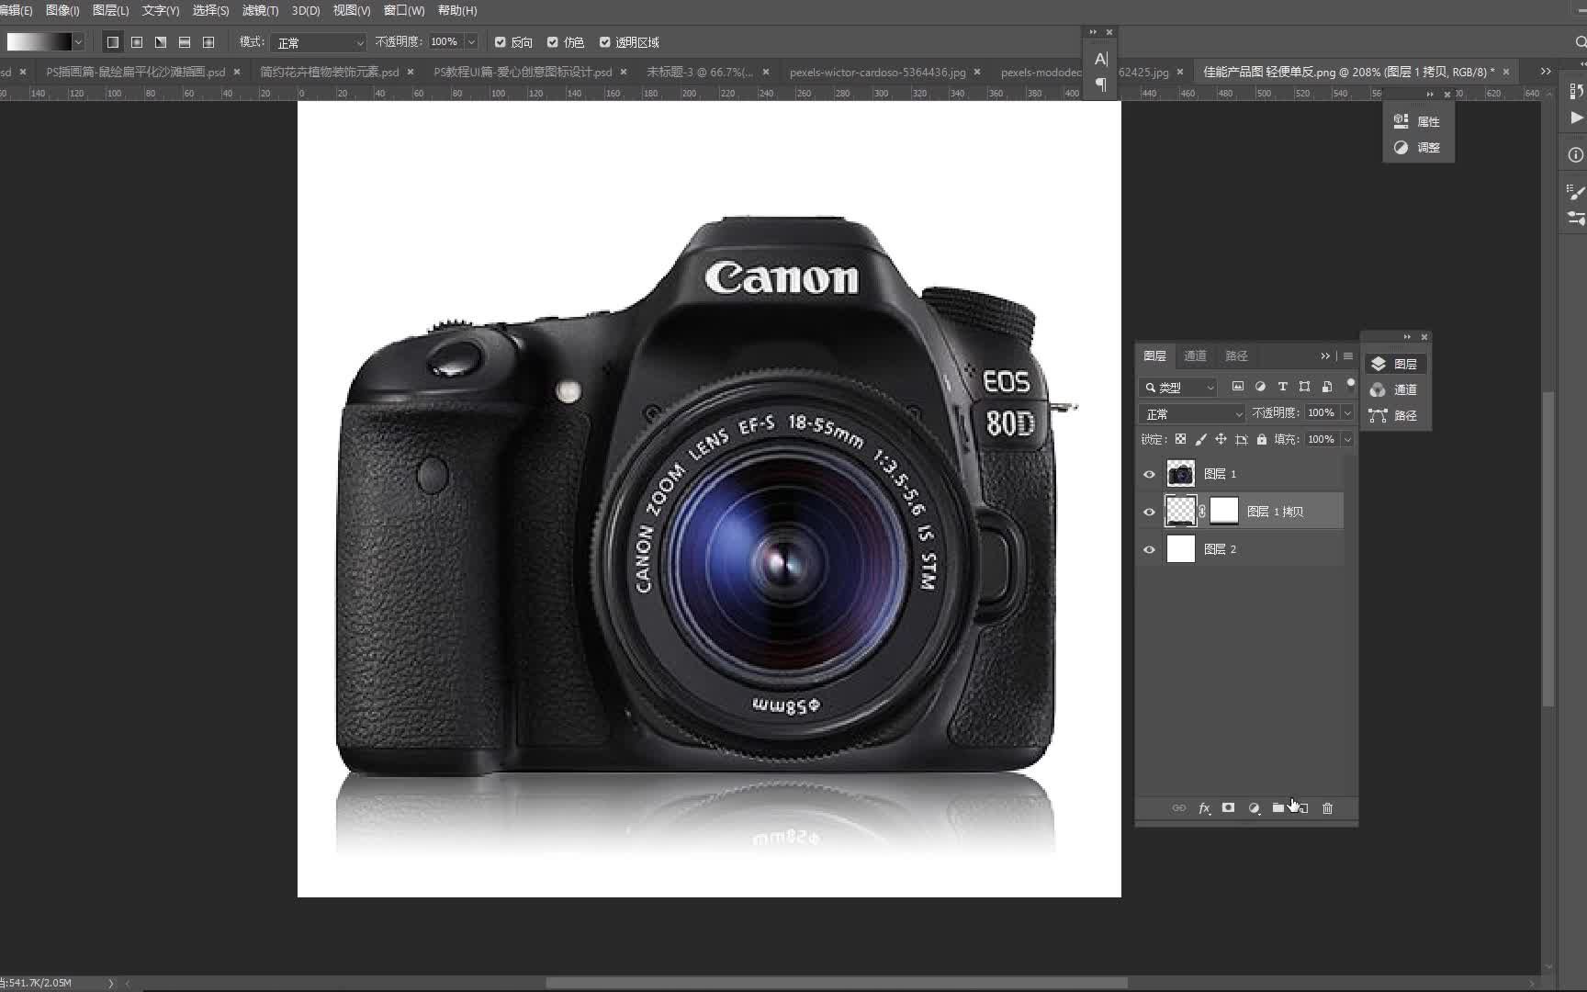Switch to the 通道 tab in Layers panel

pos(1195,355)
